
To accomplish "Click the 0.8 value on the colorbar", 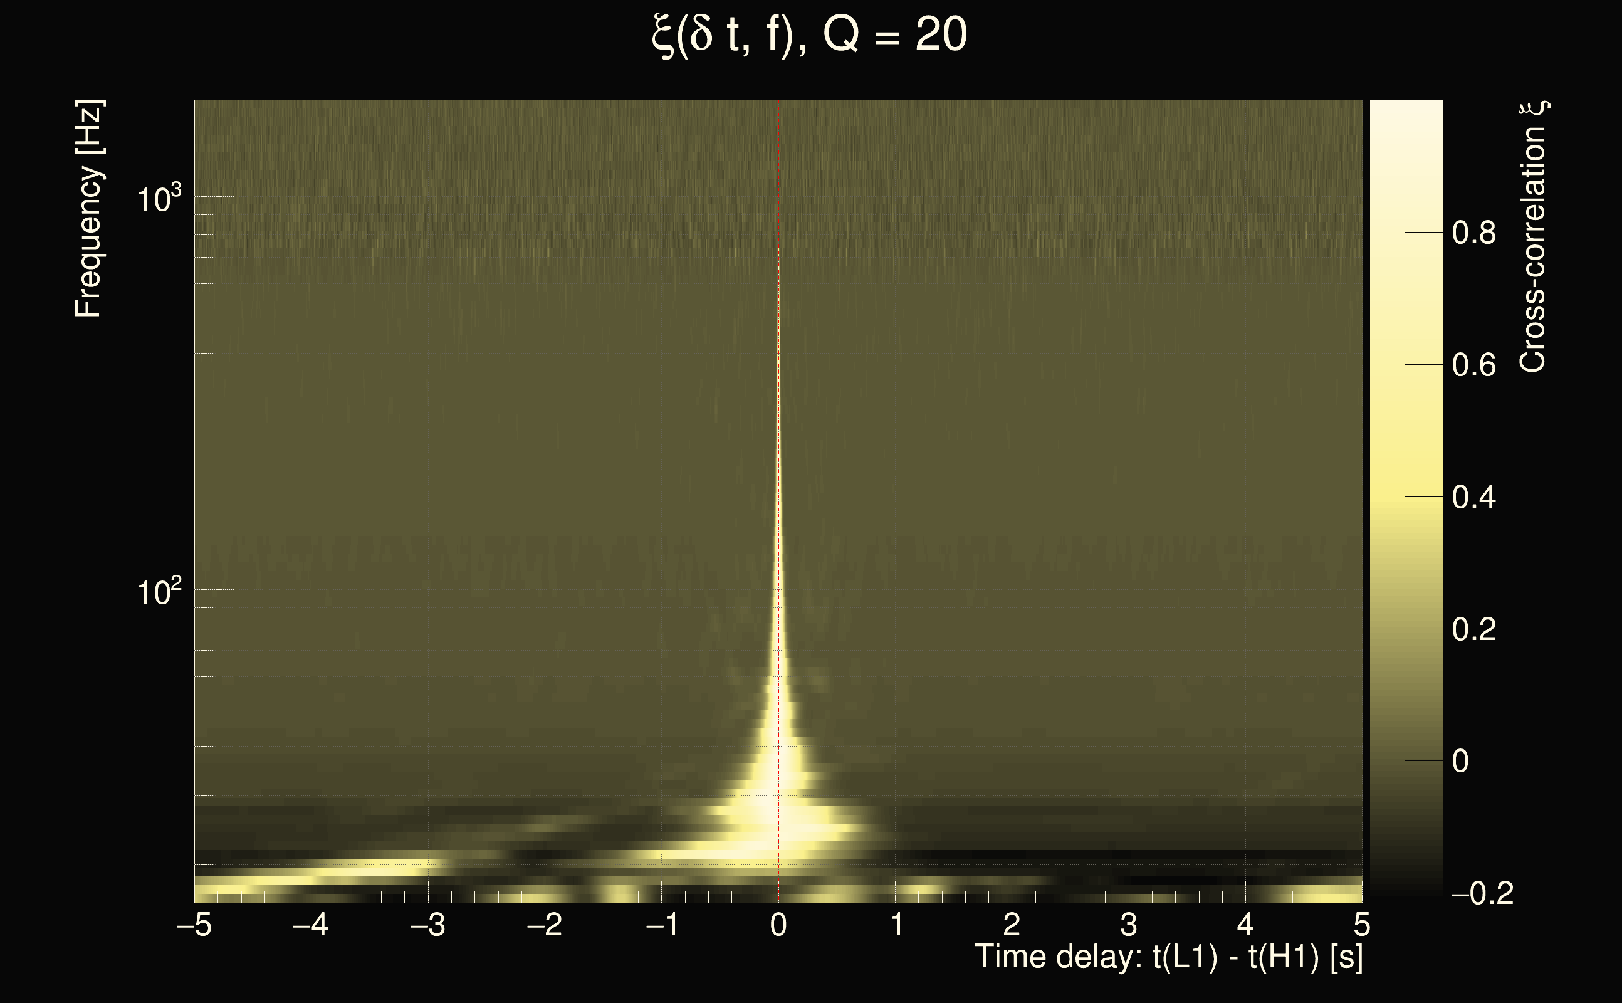I will click(x=1473, y=233).
